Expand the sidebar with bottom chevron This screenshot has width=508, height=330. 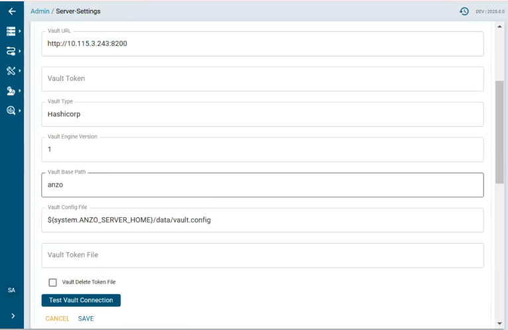(13, 315)
